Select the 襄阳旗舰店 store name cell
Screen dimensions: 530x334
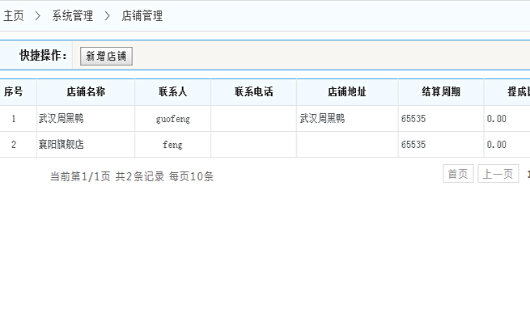pos(61,145)
